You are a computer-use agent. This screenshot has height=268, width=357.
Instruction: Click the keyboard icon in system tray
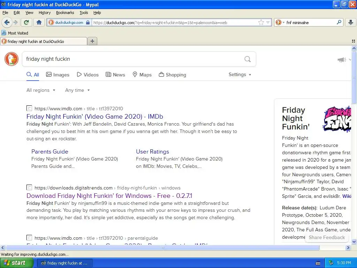318,263
